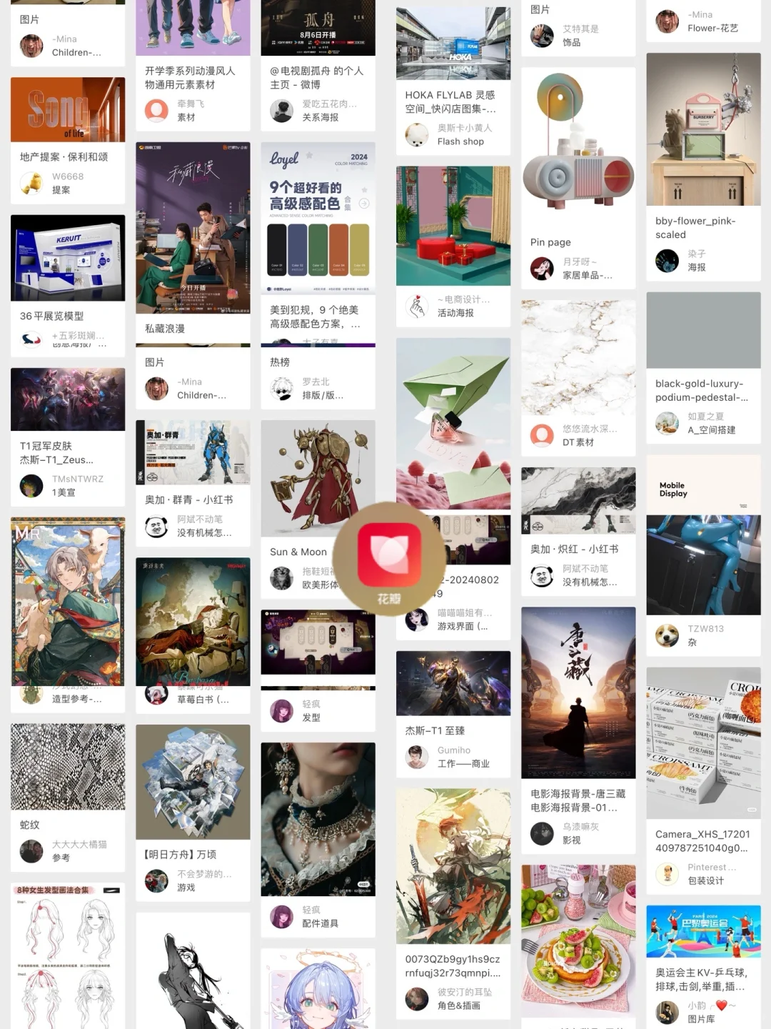The image size is (771, 1029).
Task: Open 染子's dark avatar next to 海报
Action: [x=667, y=260]
